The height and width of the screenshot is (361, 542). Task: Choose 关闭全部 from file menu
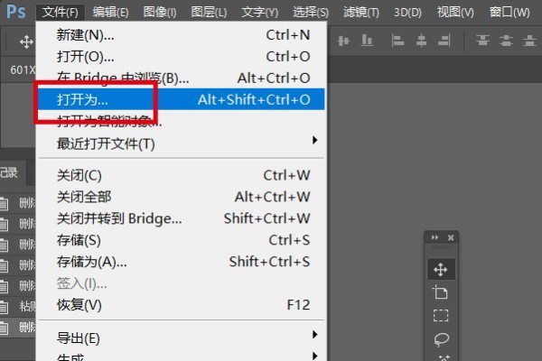(182, 197)
